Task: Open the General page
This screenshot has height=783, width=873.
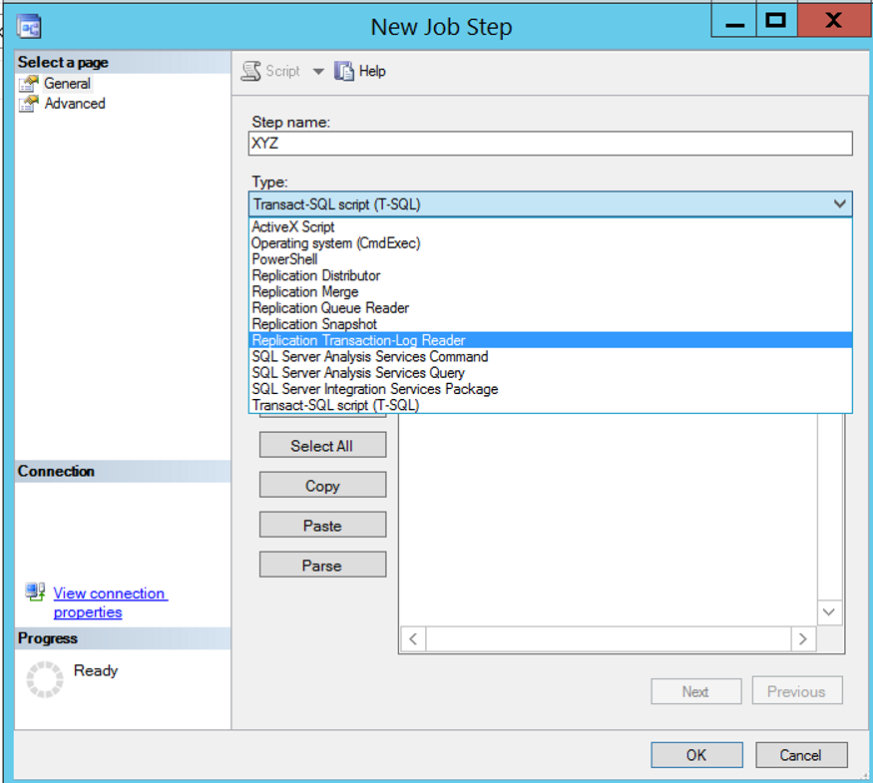Action: pos(67,84)
